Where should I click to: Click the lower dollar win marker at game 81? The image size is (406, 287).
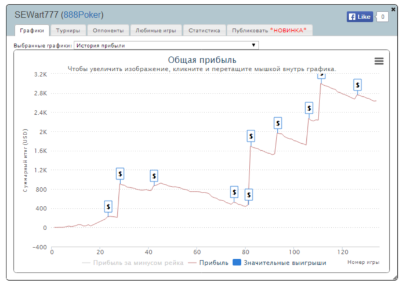tap(249, 195)
